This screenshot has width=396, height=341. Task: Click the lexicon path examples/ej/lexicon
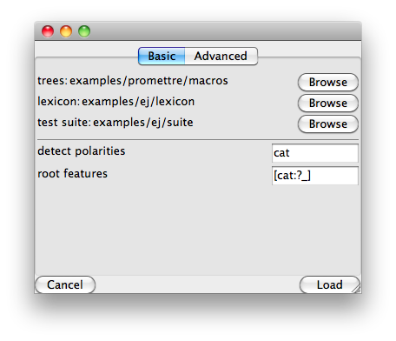click(138, 102)
